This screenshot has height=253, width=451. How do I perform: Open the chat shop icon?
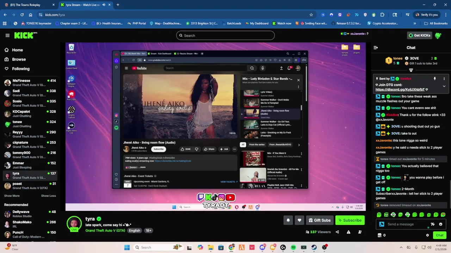(x=379, y=235)
